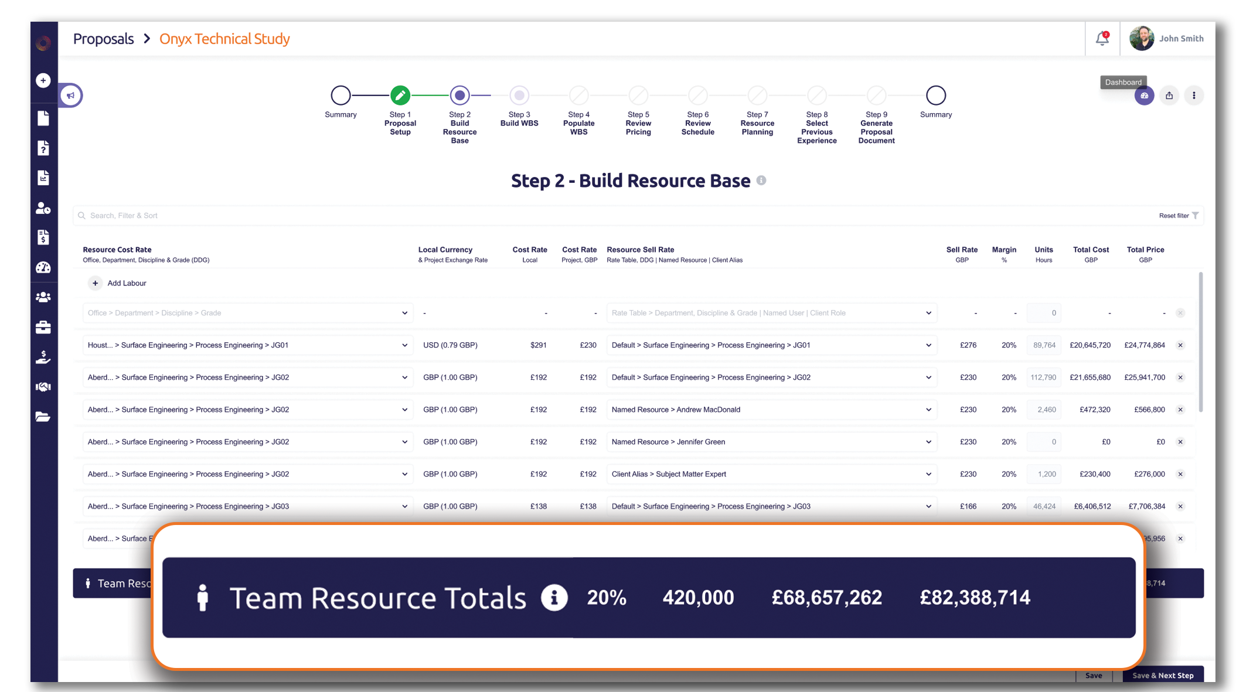The height and width of the screenshot is (692, 1246).
Task: Open the open-folder sidebar icon
Action: point(43,417)
